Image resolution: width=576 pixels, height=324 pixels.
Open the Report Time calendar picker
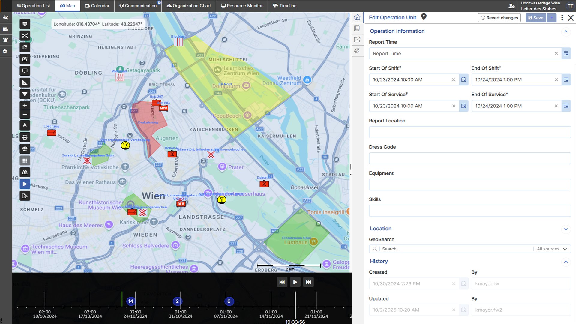(566, 53)
